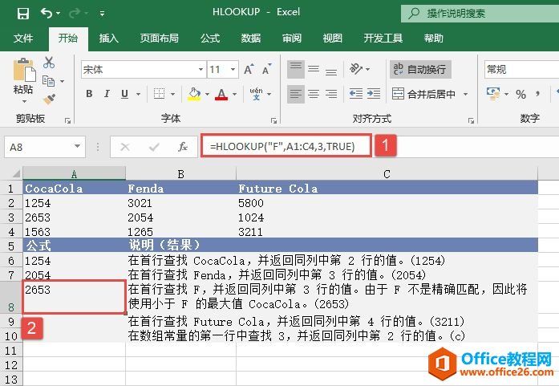This screenshot has width=559, height=386.
Task: Click the Increase Font Size icon
Action: point(249,69)
